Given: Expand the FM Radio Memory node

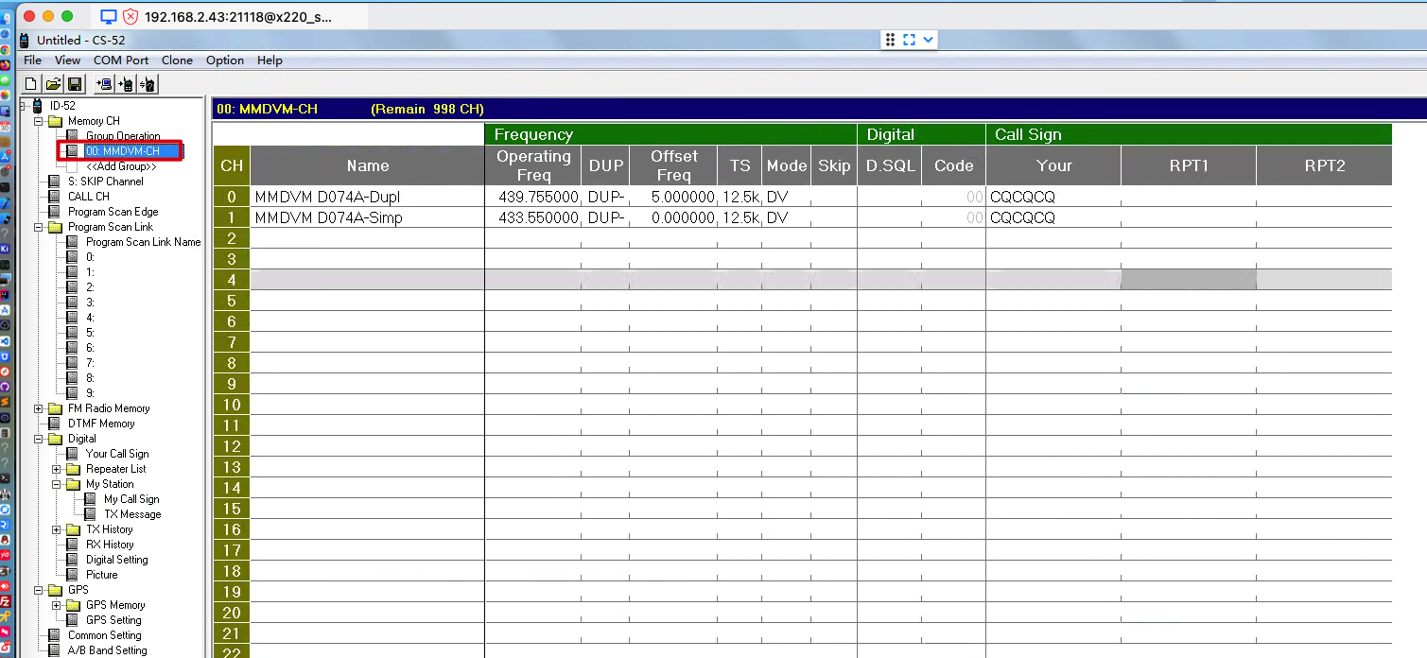Looking at the screenshot, I should click(x=39, y=408).
